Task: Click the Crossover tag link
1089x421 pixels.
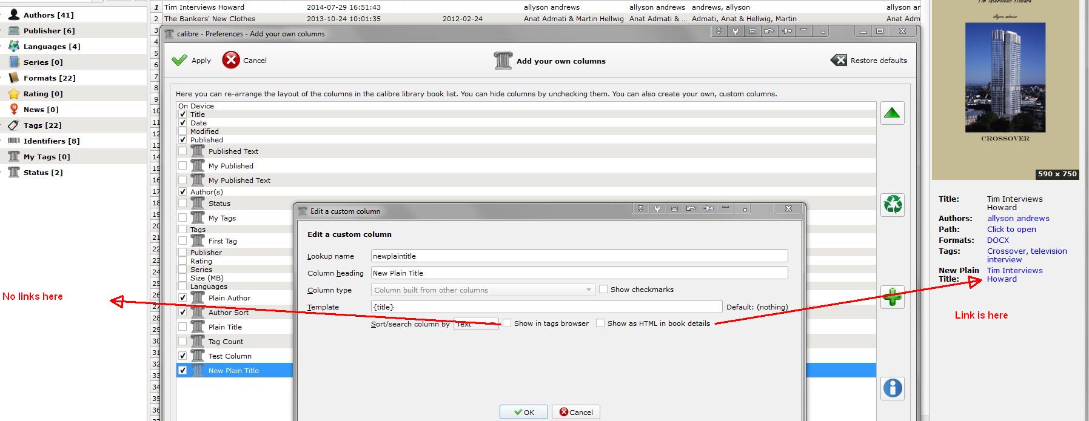Action: [x=1007, y=251]
